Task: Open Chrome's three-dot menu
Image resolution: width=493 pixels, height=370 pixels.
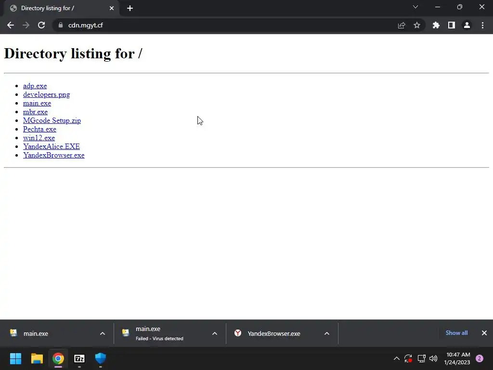Action: pos(482,25)
